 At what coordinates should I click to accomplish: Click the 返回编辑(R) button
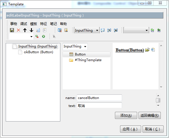pos(150,116)
